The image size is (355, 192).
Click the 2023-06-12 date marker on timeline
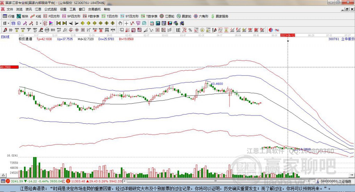[287, 35]
